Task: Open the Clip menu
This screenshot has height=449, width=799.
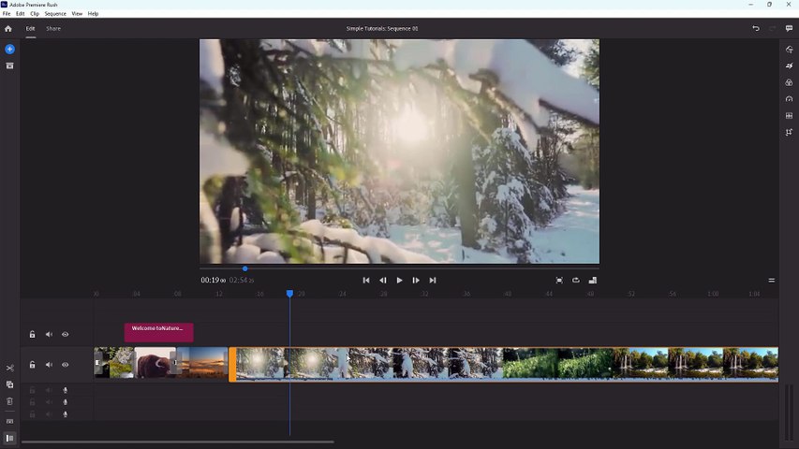Action: [35, 14]
